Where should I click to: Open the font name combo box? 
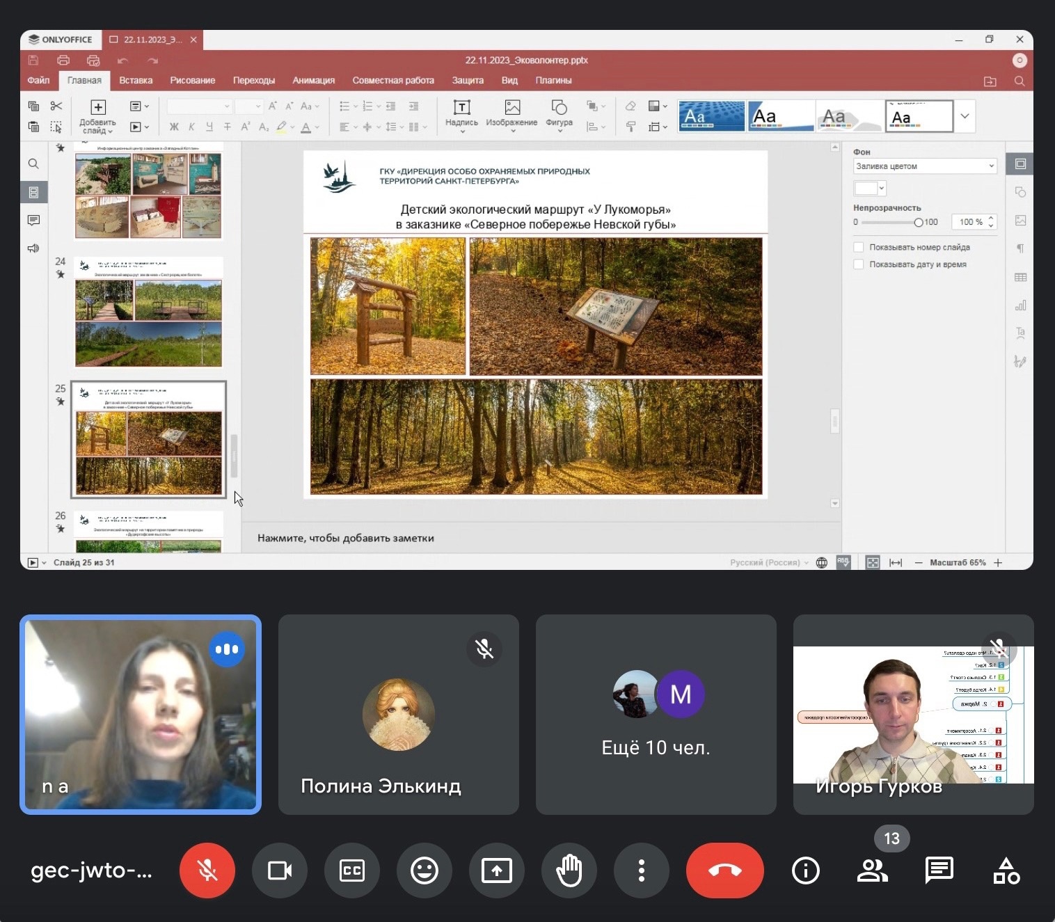point(199,106)
